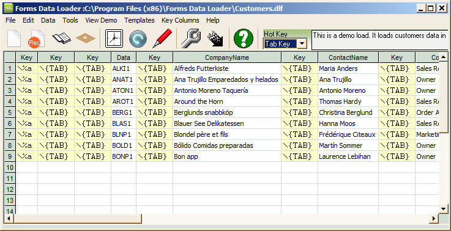Open the Data menu
This screenshot has width=451, height=231.
(x=48, y=20)
